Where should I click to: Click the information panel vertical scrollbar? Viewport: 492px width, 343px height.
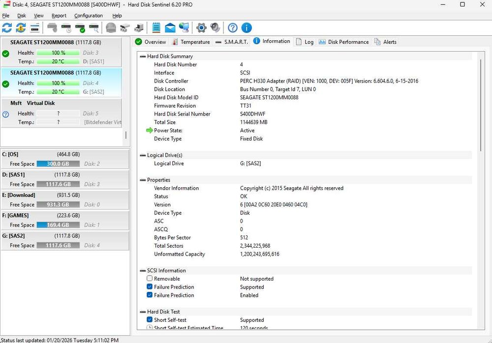coord(481,105)
